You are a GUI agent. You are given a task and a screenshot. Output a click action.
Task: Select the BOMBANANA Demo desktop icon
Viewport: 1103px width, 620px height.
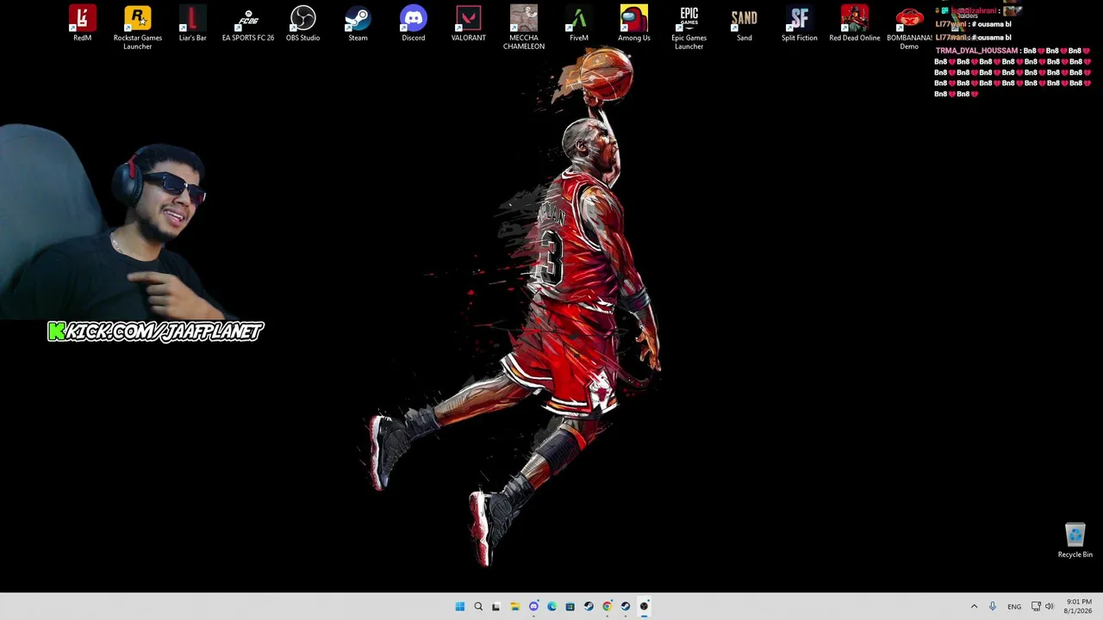909,28
